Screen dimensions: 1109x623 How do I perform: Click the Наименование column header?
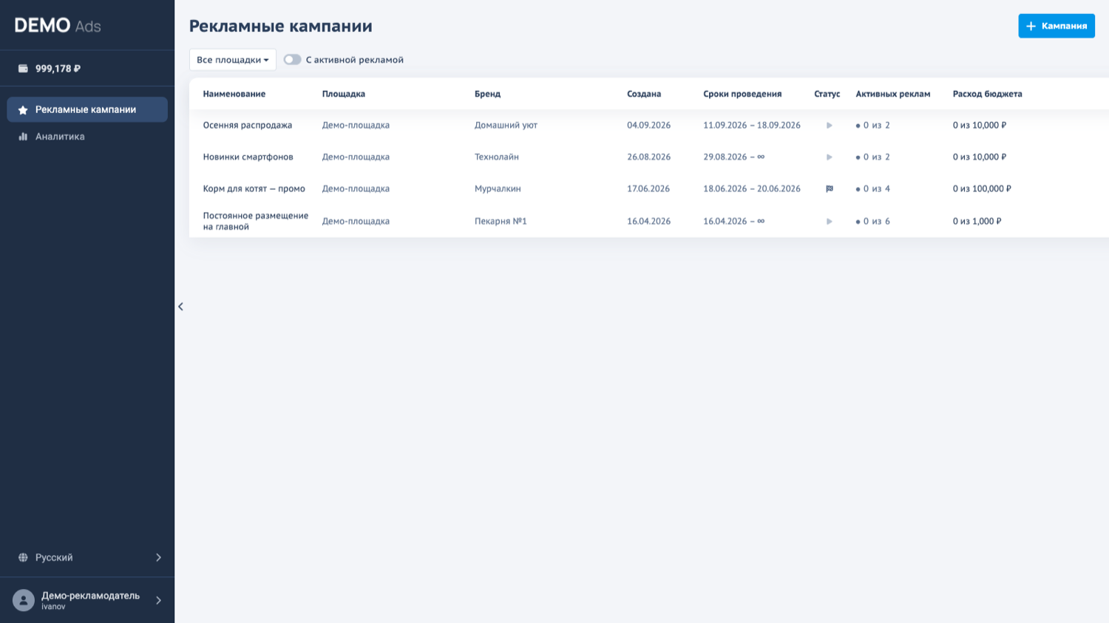(234, 94)
